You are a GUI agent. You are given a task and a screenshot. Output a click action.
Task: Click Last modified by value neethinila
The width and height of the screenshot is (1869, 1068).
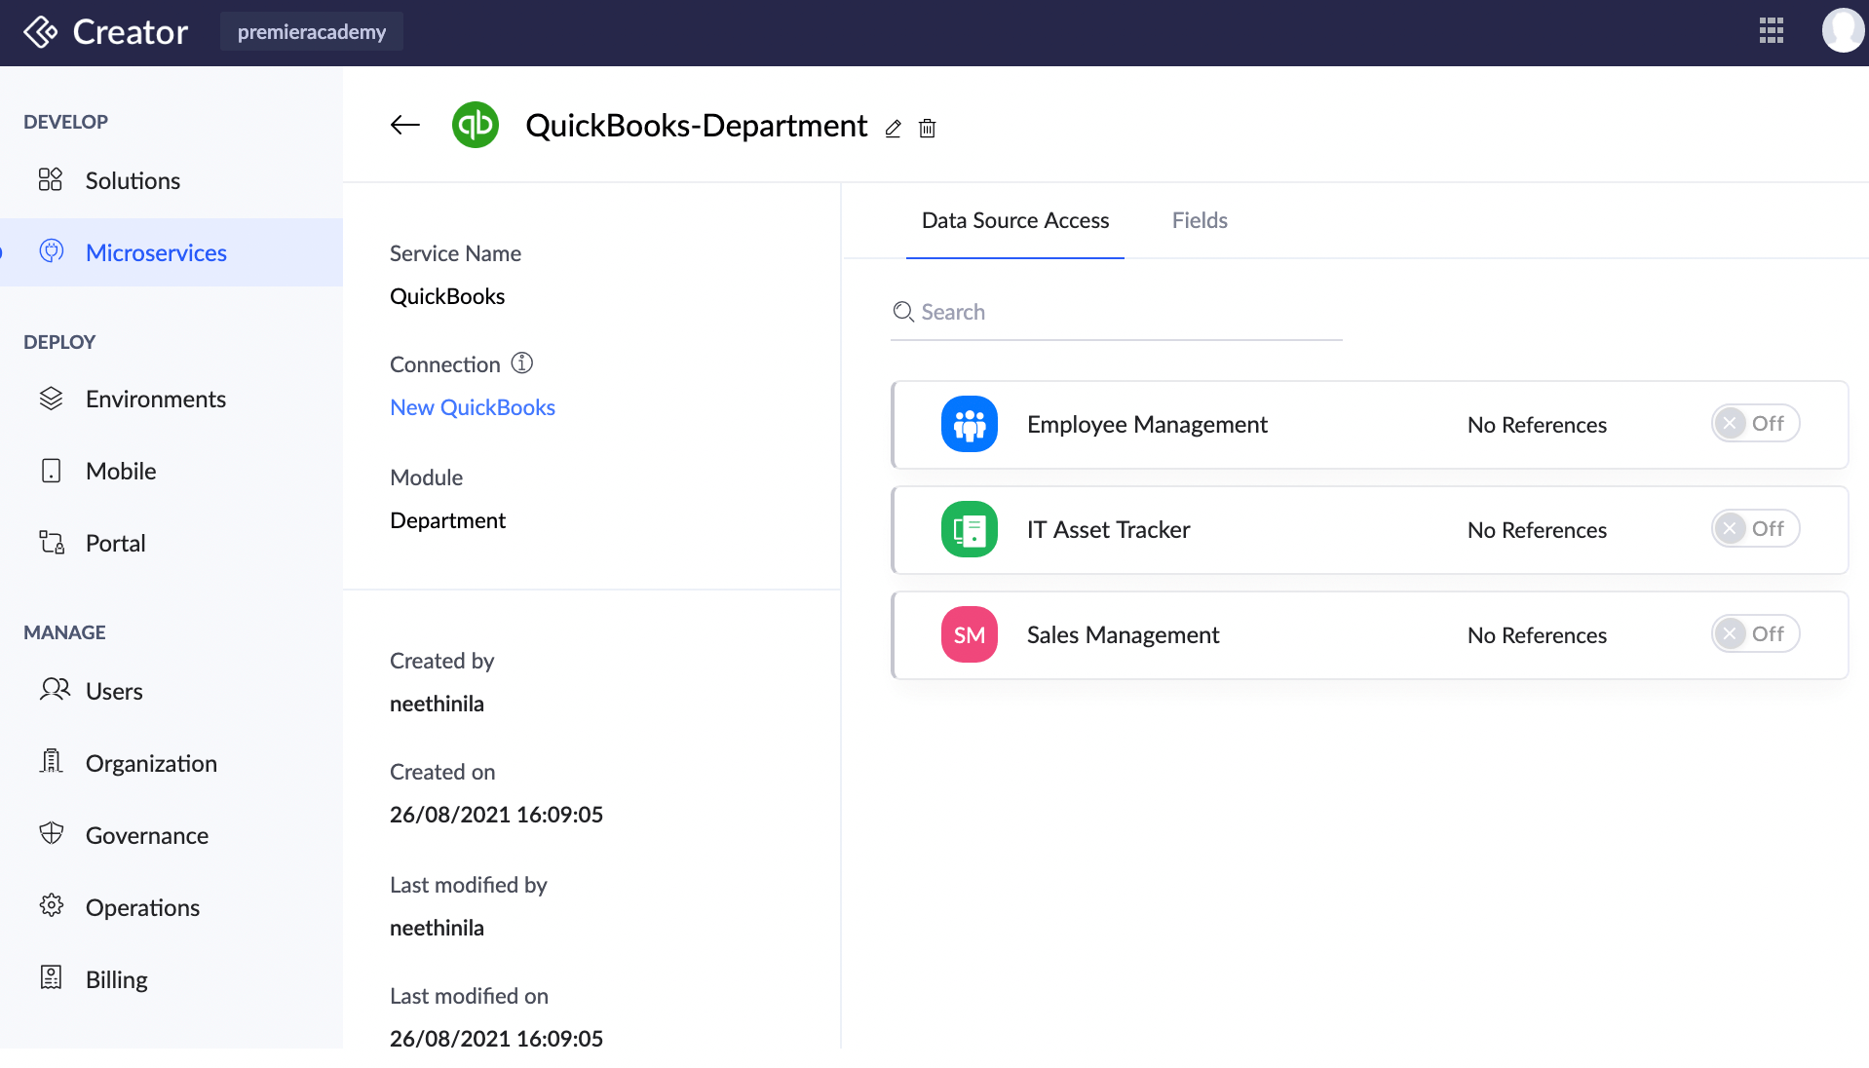(437, 928)
